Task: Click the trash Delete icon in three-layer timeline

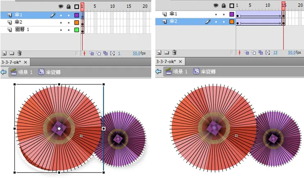Action: click(19, 53)
